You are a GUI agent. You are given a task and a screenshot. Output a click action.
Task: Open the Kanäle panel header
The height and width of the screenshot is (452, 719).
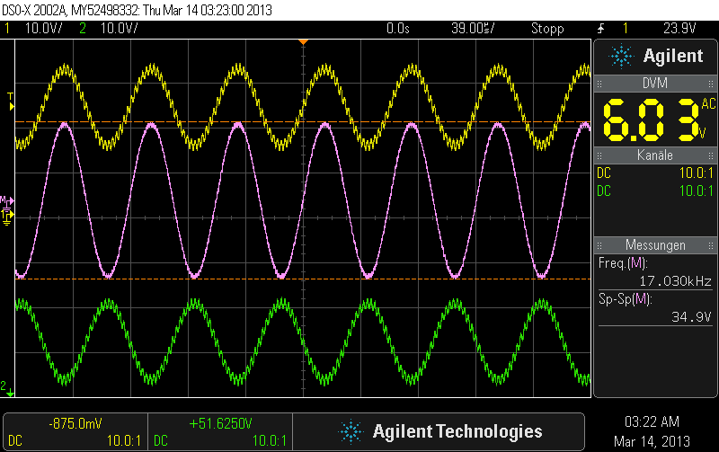pos(655,155)
